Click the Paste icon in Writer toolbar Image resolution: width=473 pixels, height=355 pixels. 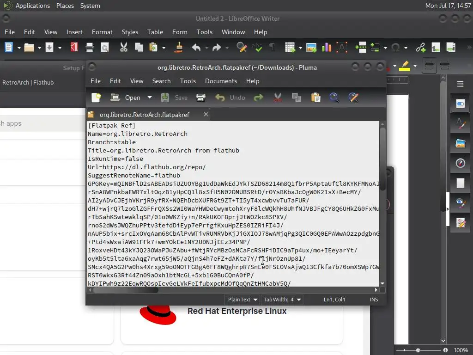[153, 48]
